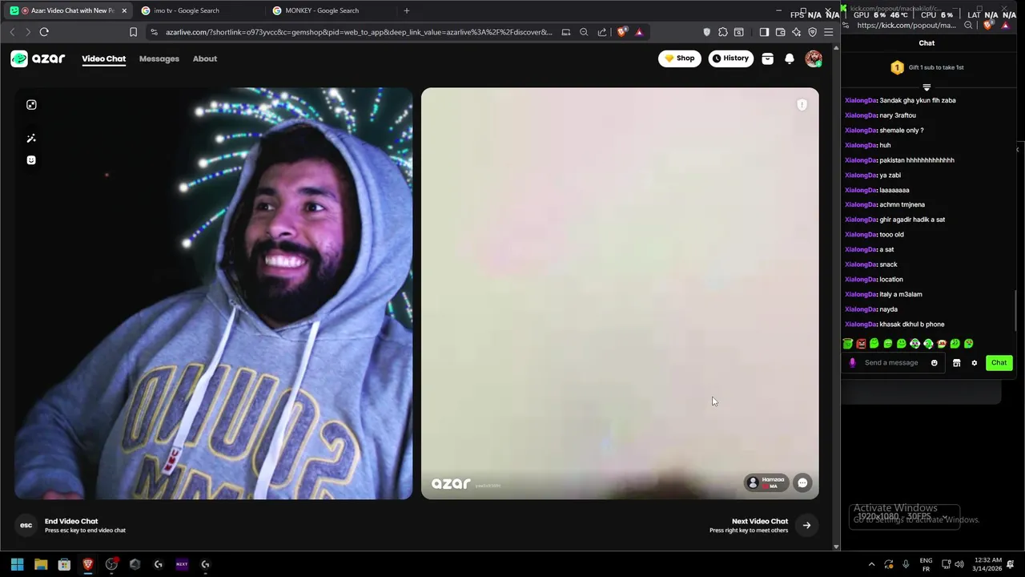Open the magic wand effects tool
Image resolution: width=1025 pixels, height=577 pixels.
click(x=31, y=139)
